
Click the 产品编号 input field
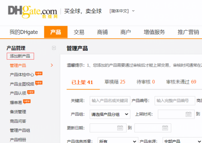pyautogui.click(x=175, y=101)
